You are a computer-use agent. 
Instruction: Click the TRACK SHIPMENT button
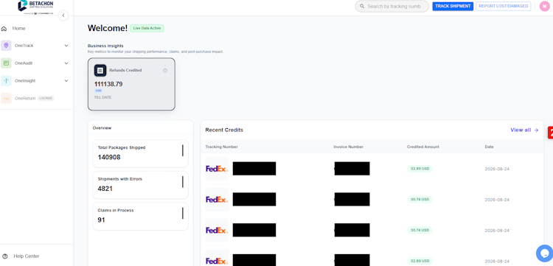pyautogui.click(x=453, y=6)
